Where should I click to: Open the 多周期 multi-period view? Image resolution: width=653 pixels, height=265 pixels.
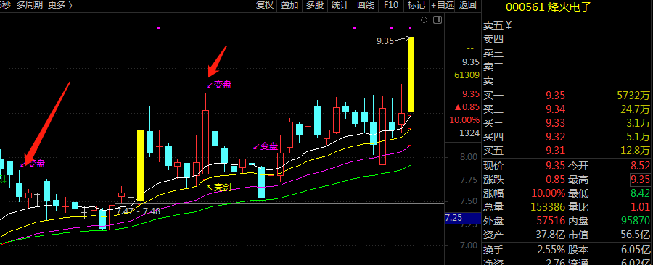pos(30,5)
